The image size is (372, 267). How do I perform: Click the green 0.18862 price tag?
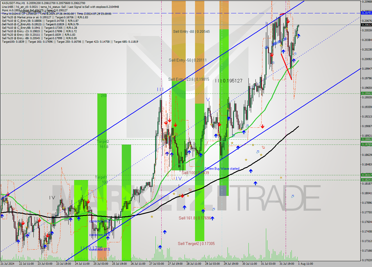(366, 139)
